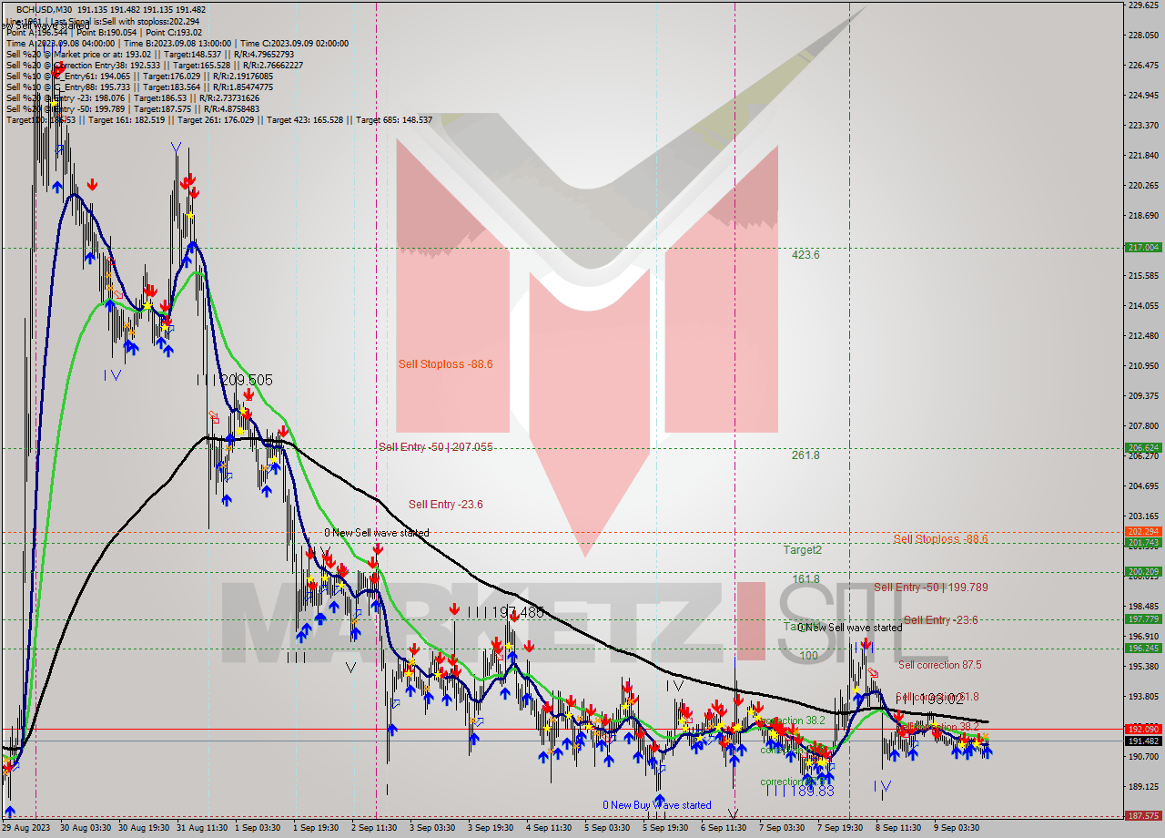Click the red 187.575 price tag

[x=1143, y=816]
